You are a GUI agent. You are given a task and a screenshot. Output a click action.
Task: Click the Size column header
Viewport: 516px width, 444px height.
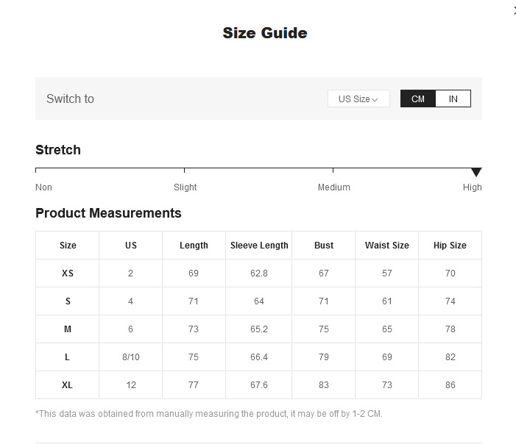click(x=68, y=246)
